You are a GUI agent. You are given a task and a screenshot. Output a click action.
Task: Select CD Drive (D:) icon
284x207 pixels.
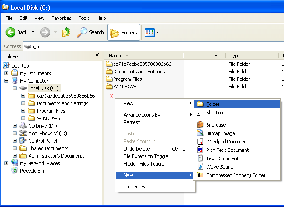pos(23,125)
